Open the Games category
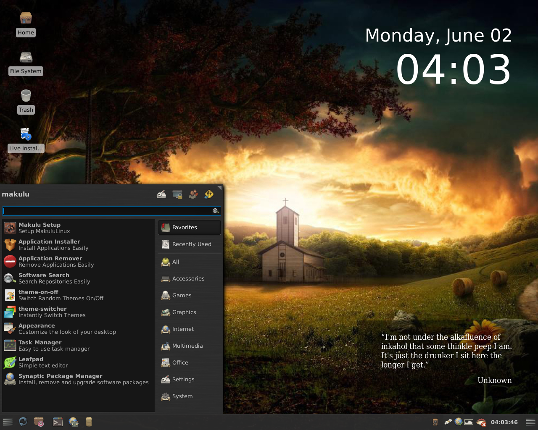538x430 pixels. click(190, 295)
